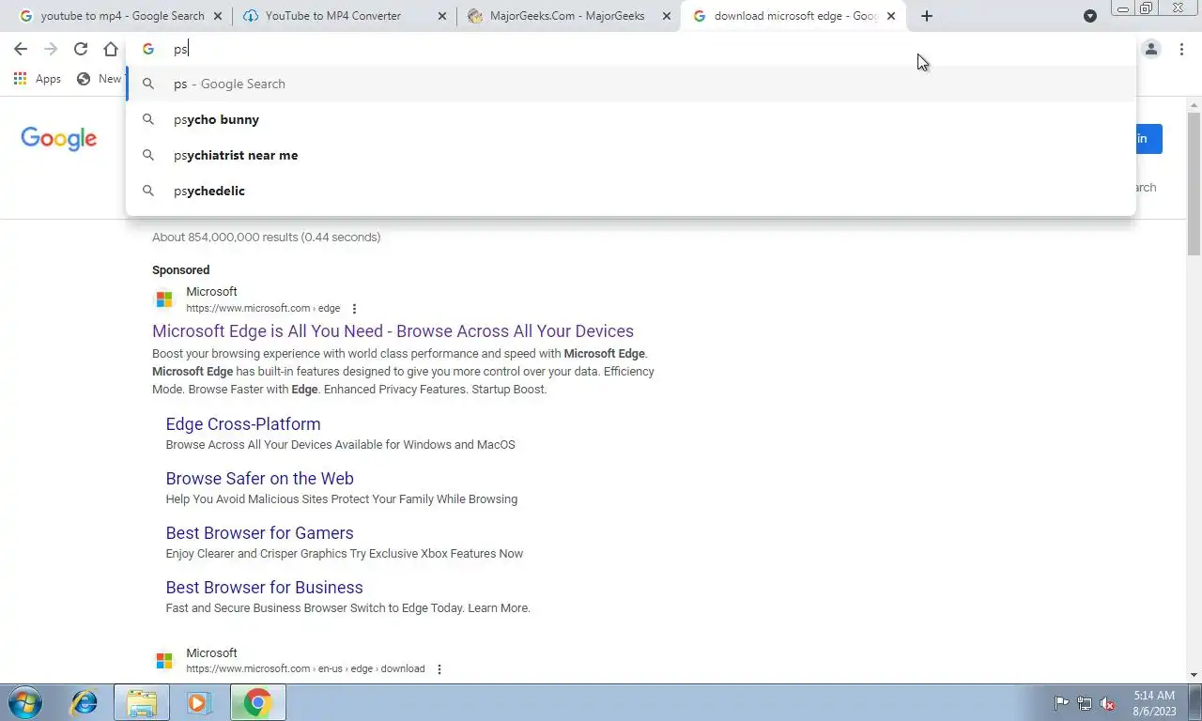Open the Home page button
The width and height of the screenshot is (1202, 721).
click(111, 49)
